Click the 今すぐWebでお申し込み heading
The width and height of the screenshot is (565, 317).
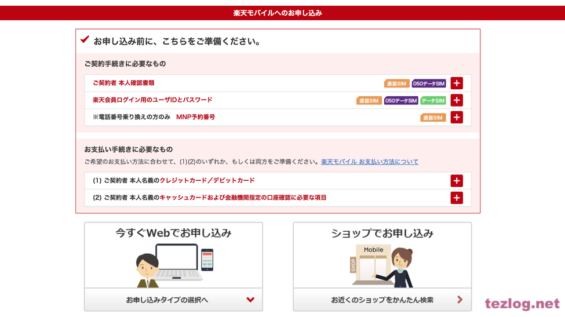[x=173, y=233]
